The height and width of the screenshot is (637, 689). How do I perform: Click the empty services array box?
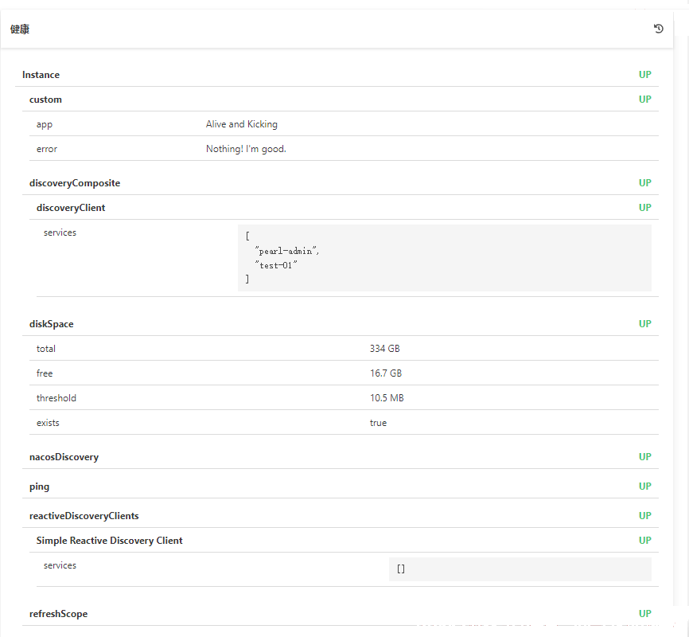520,569
